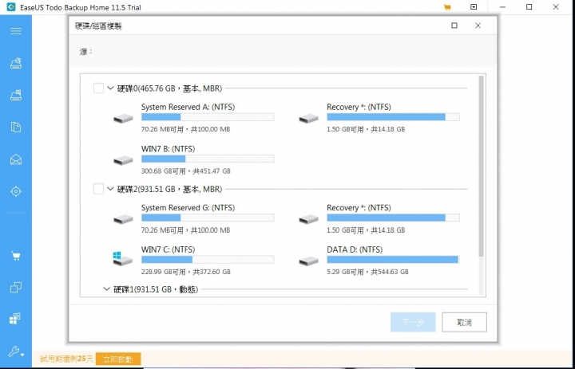
Task: Click the 硬碟0(465.76 GB, 基本, MBR) header
Action: coord(169,88)
